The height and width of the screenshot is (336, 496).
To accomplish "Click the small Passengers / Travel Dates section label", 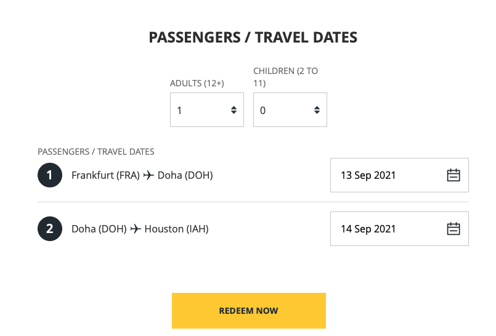I will click(96, 152).
